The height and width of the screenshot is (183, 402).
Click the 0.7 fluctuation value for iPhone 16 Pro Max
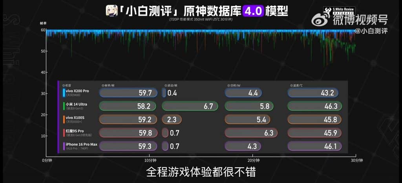coord(174,146)
